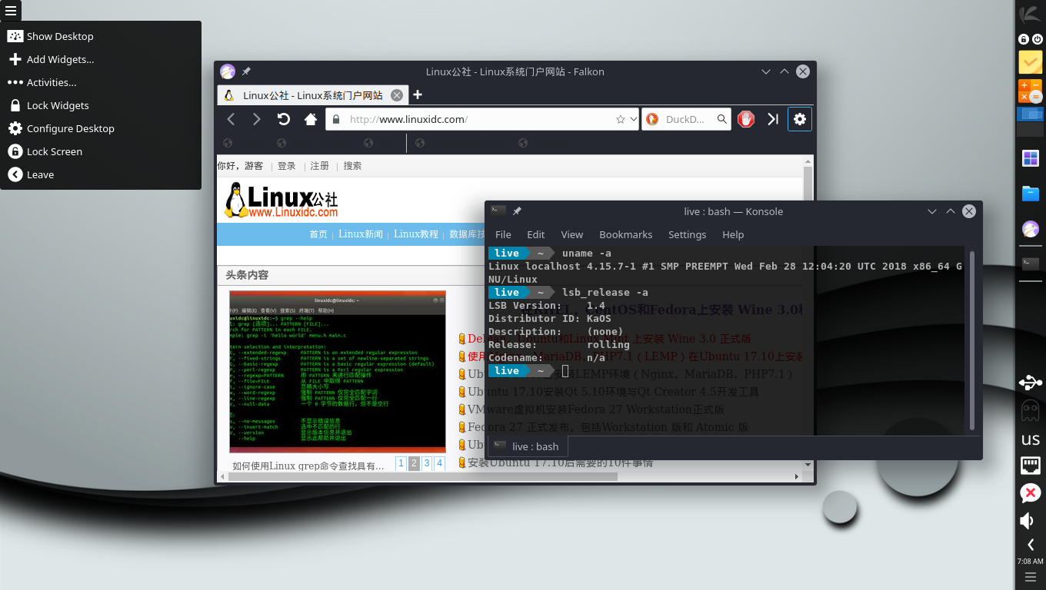Click the 注册 register link on webpage
The height and width of the screenshot is (590, 1046).
pyautogui.click(x=320, y=166)
